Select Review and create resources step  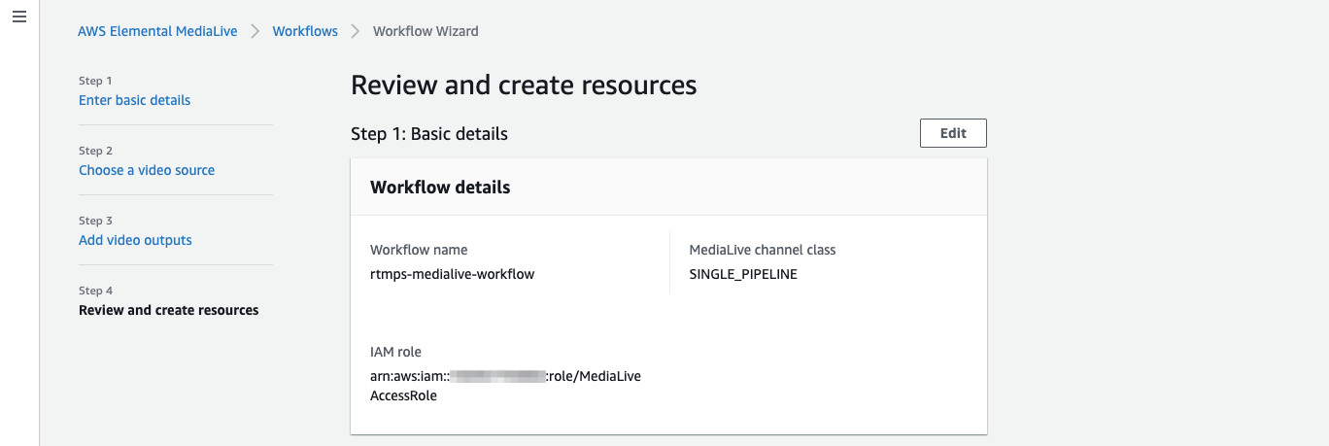(169, 310)
